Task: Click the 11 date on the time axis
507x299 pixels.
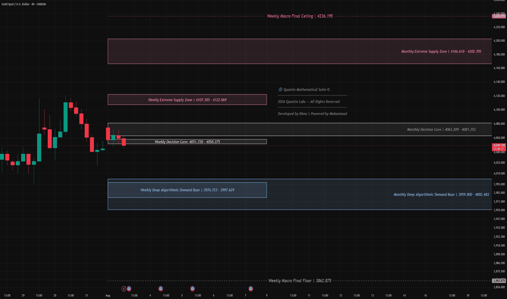Action: (x=309, y=295)
